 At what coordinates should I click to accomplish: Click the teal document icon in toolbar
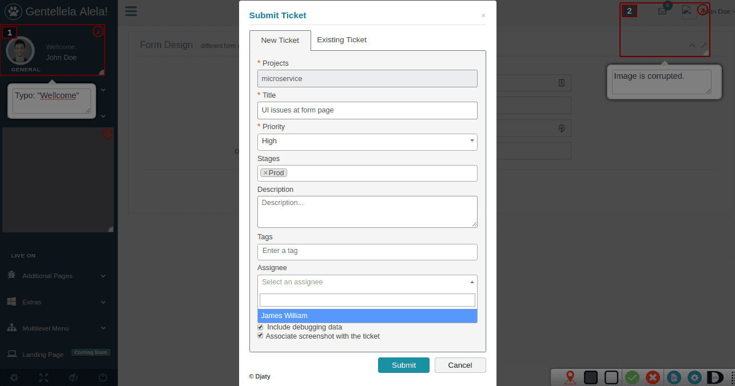coord(674,377)
